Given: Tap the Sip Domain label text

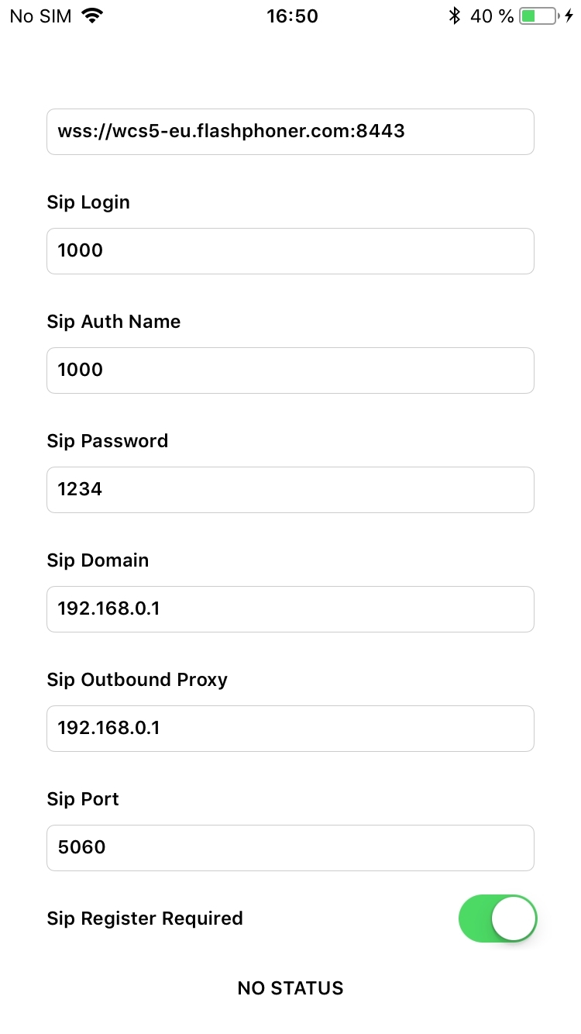Looking at the screenshot, I should click(x=98, y=560).
